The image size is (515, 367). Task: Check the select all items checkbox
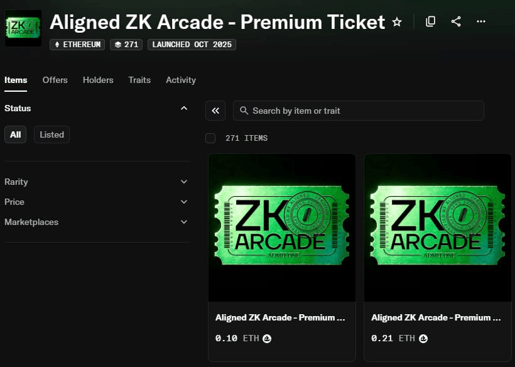click(x=210, y=138)
